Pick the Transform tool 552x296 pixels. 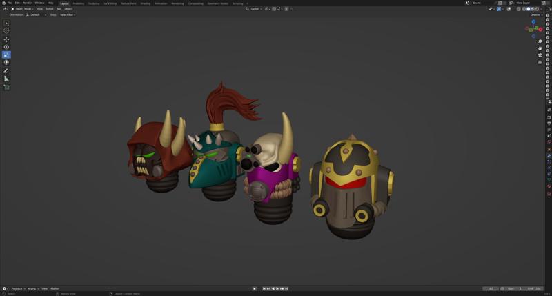(7, 62)
